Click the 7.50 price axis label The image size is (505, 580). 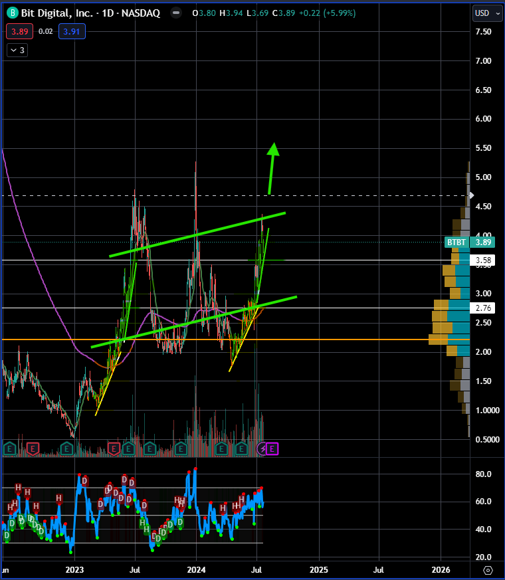coord(483,32)
